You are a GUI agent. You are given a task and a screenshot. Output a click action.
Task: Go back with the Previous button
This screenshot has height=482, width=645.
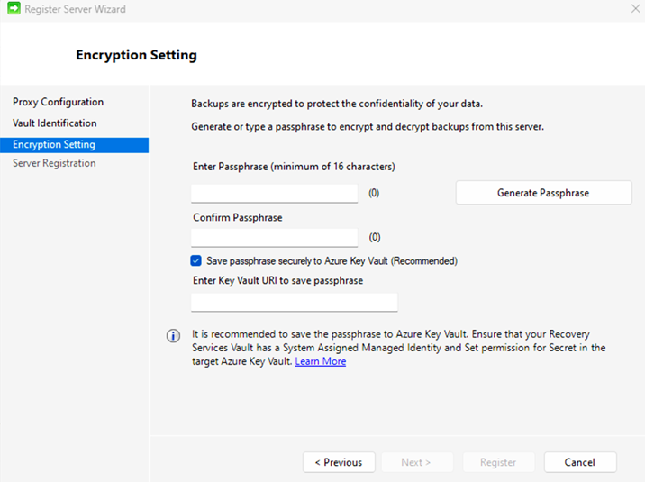339,462
